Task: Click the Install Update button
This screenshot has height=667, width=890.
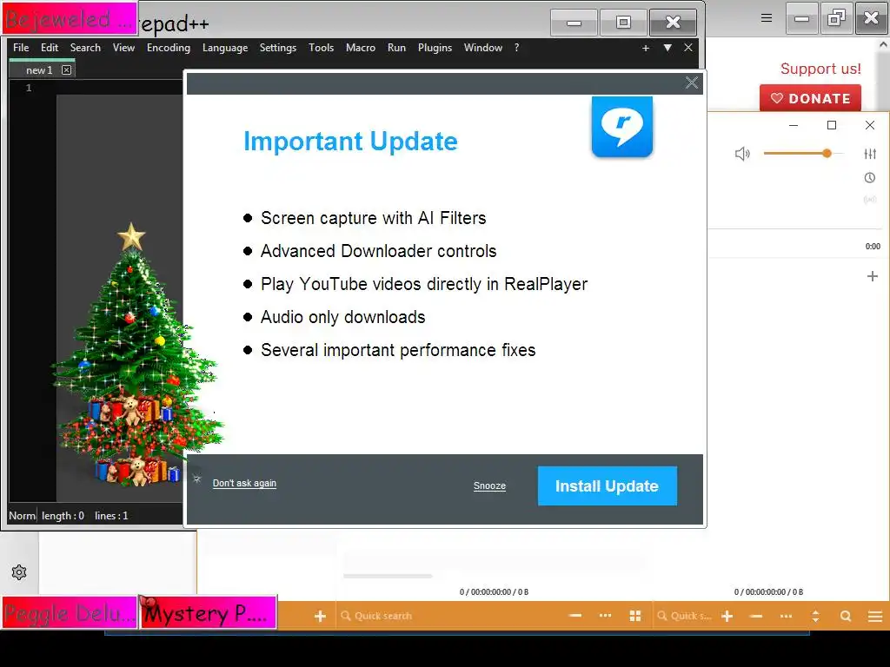Action: coord(608,486)
